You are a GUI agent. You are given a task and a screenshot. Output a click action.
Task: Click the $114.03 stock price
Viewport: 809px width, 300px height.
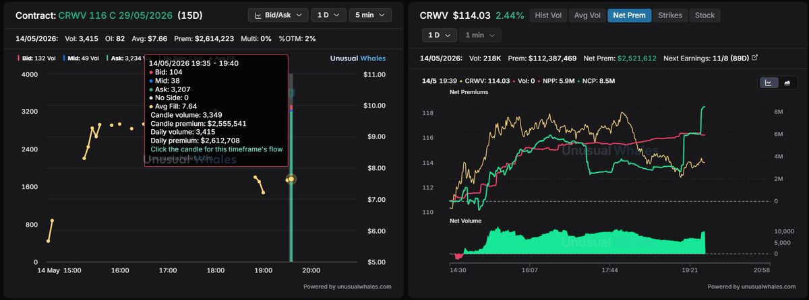point(472,15)
